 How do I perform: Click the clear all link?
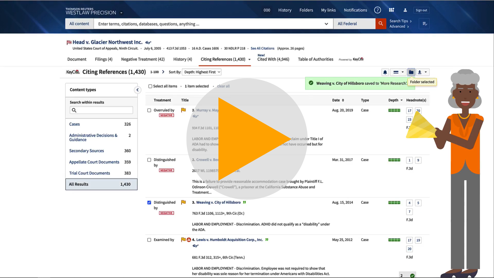(x=223, y=86)
